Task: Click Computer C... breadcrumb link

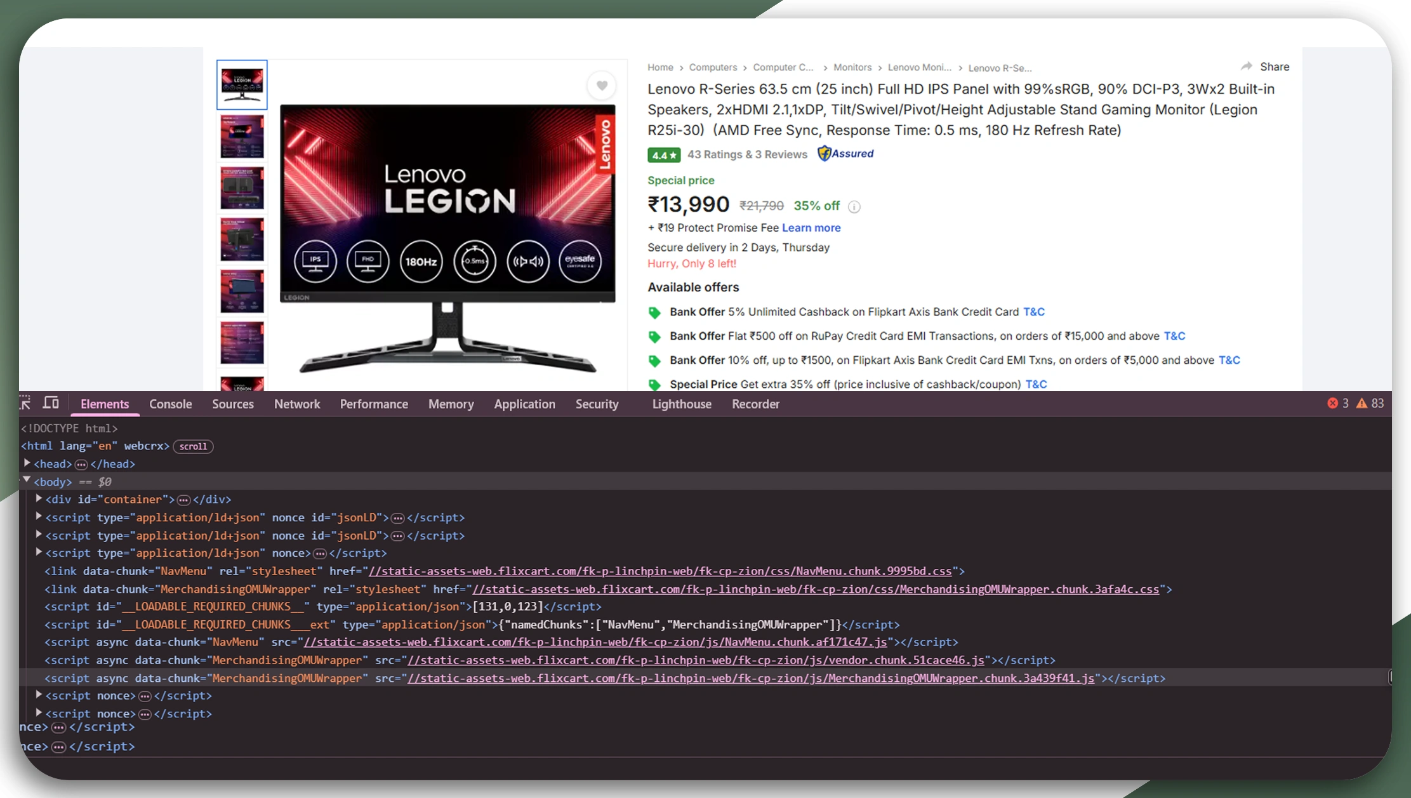Action: 783,67
